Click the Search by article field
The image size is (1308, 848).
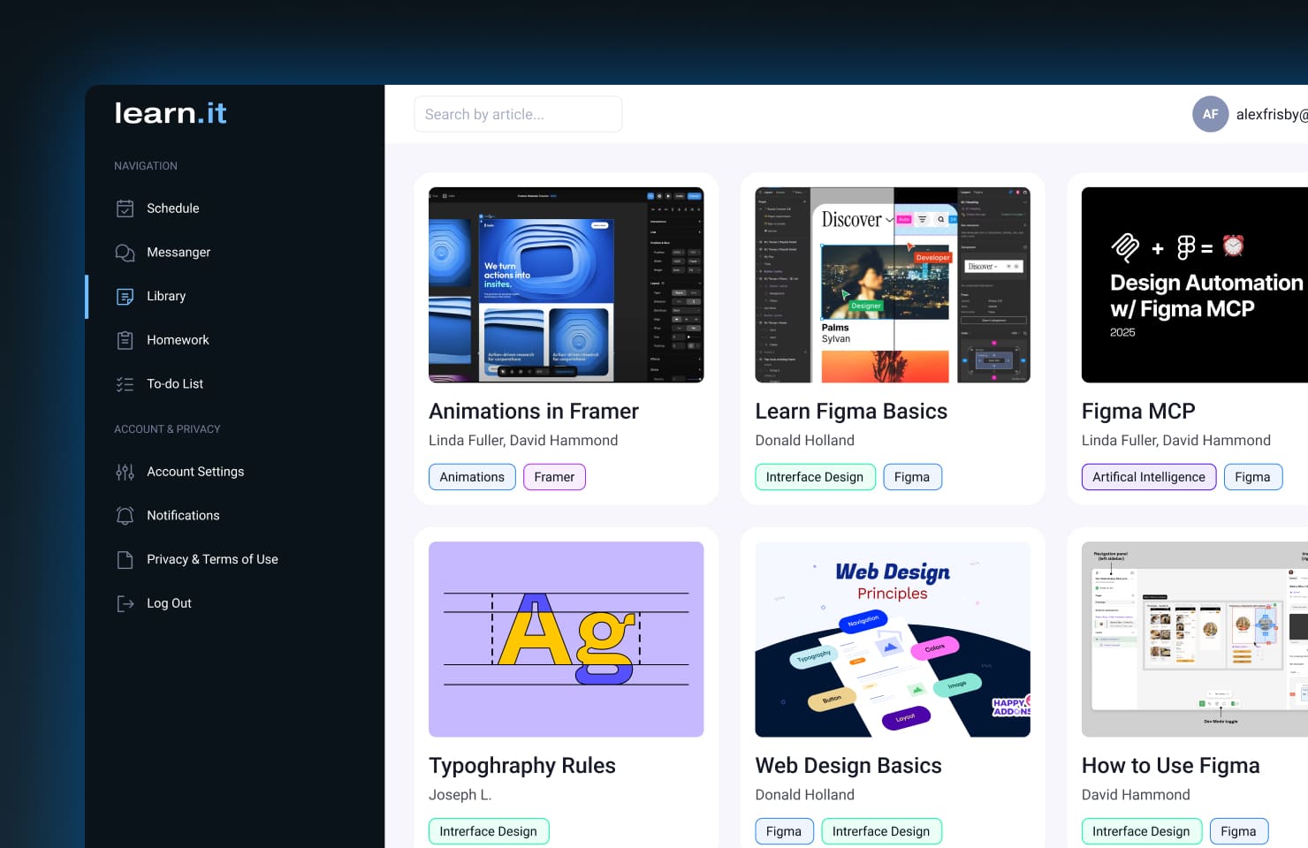pos(517,114)
